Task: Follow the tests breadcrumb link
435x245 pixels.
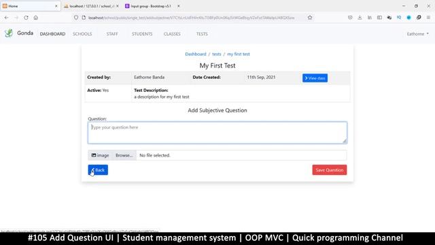Action: (x=217, y=54)
